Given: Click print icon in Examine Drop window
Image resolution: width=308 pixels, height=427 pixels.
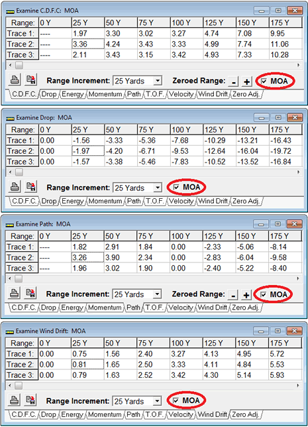Looking at the screenshot, I should coord(15,188).
